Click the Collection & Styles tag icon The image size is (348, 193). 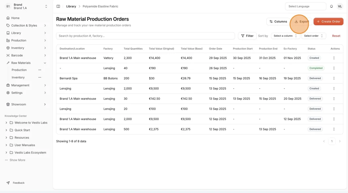coord(8,25)
